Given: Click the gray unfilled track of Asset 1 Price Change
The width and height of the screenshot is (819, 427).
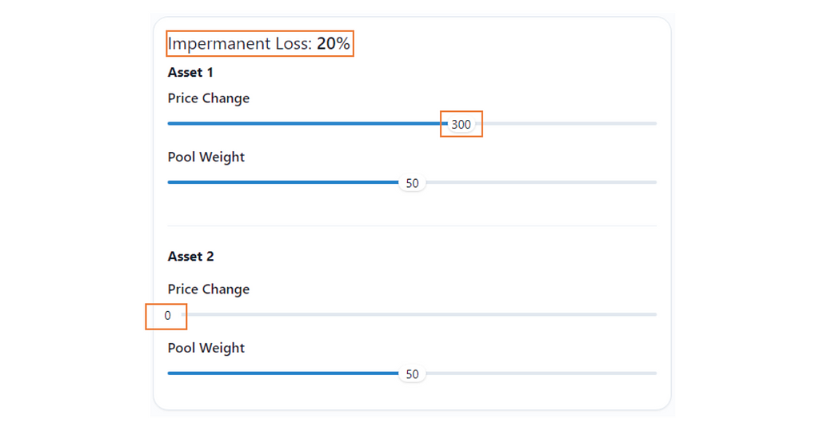Looking at the screenshot, I should click(x=568, y=124).
